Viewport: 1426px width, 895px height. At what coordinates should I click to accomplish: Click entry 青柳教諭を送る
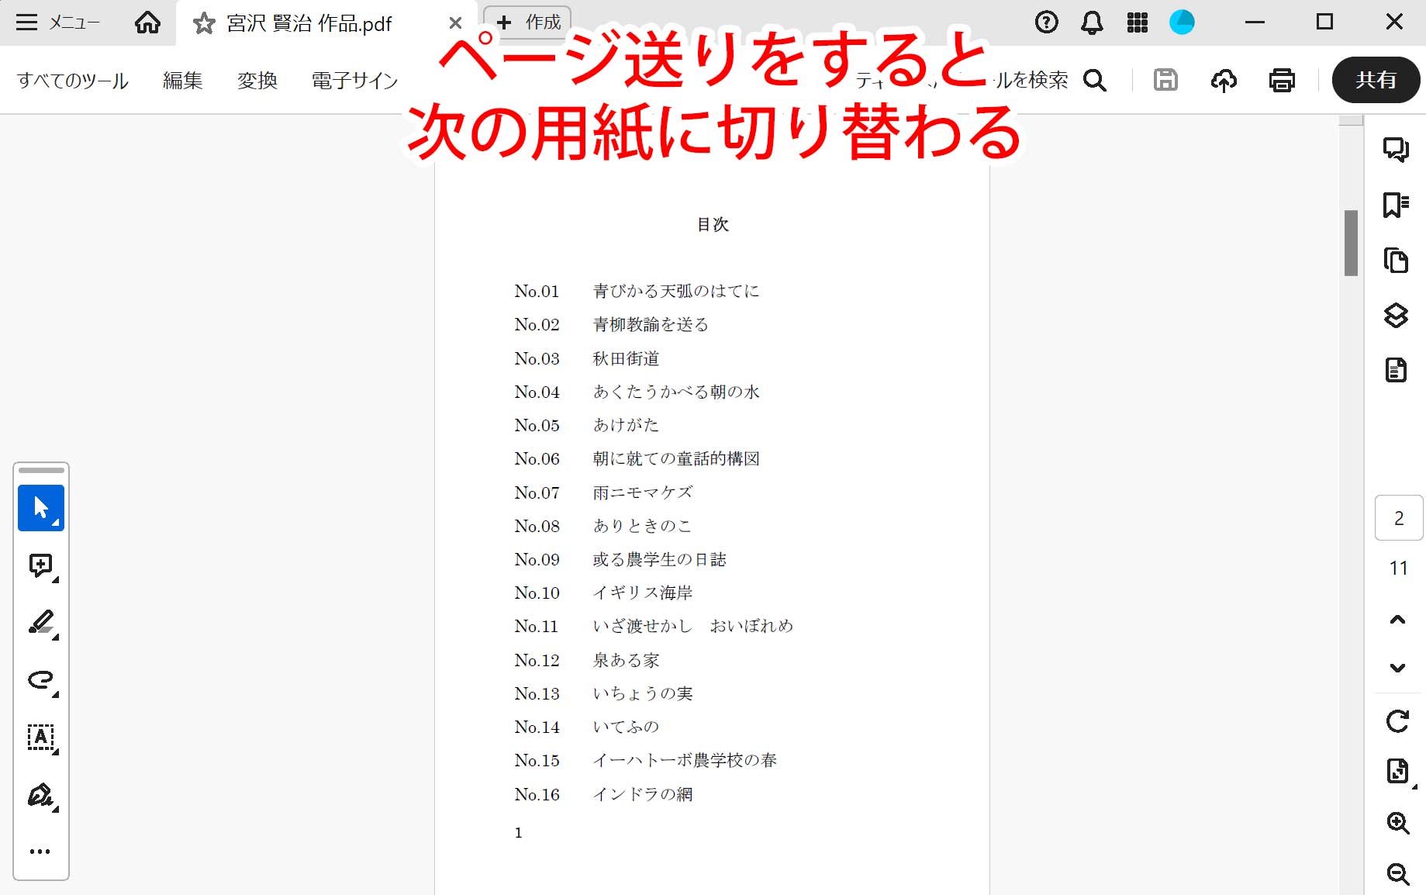click(x=651, y=324)
